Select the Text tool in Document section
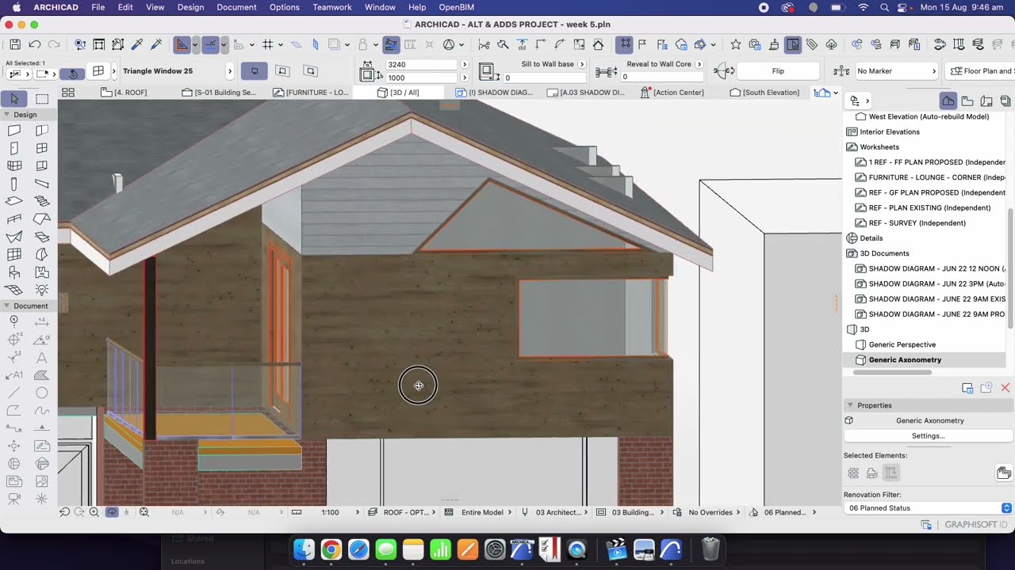This screenshot has height=570, width=1015. pos(42,357)
